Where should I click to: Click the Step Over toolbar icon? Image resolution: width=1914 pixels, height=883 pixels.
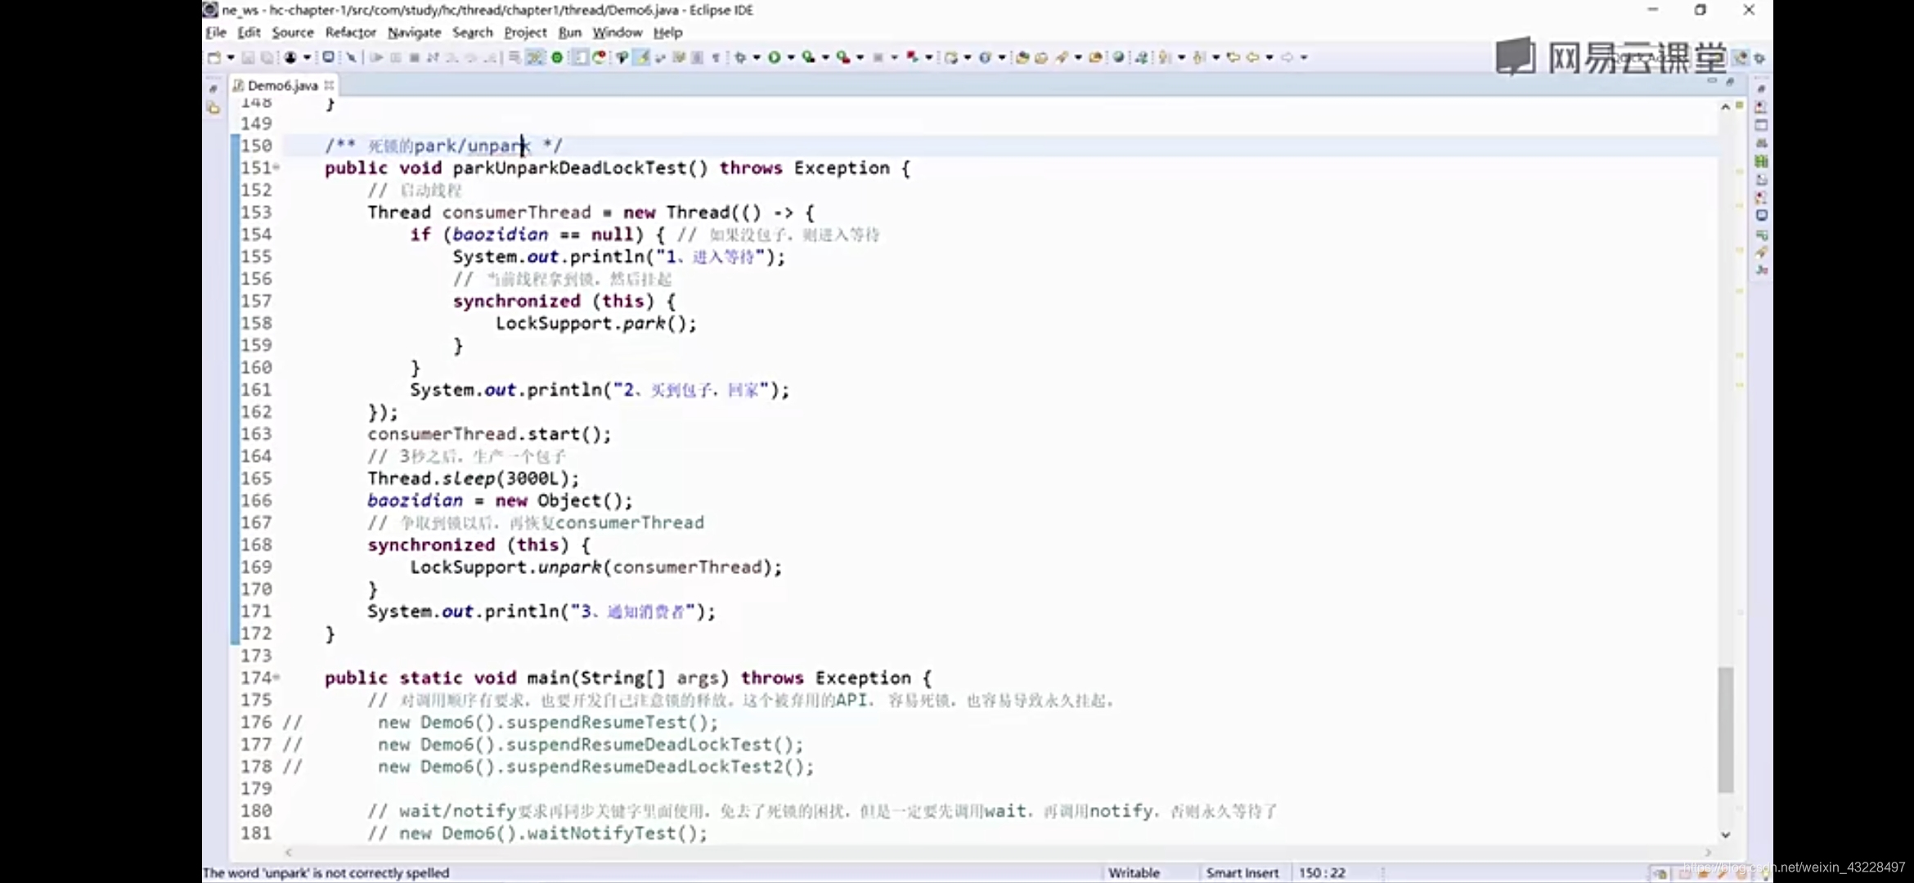pos(470,57)
